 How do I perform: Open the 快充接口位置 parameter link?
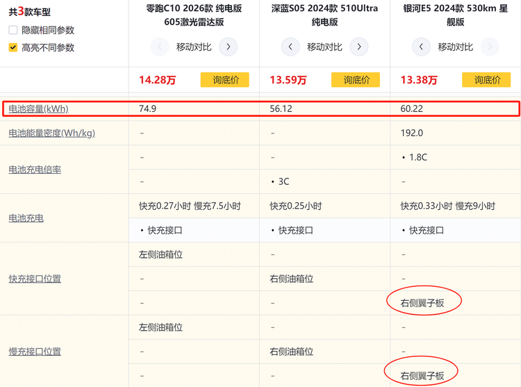(x=35, y=279)
